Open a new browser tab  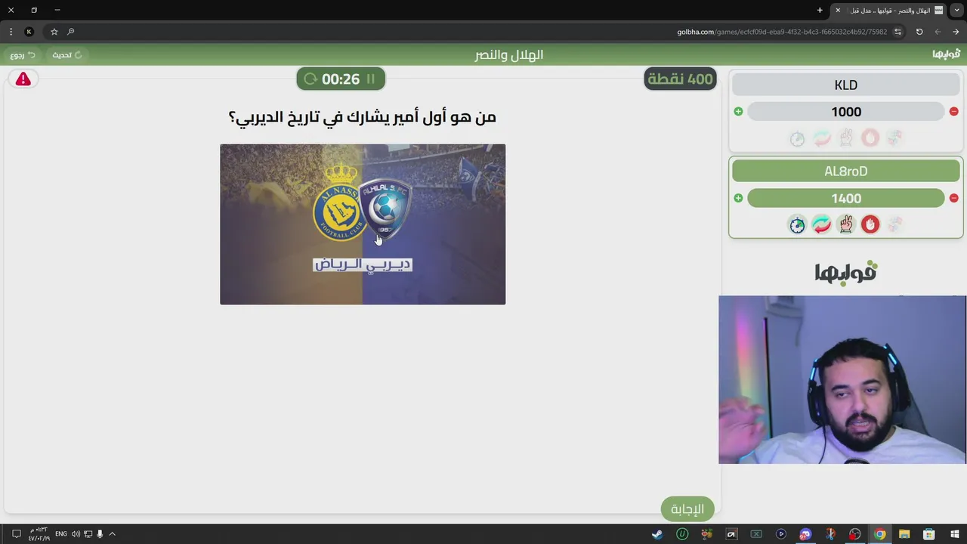click(x=820, y=10)
